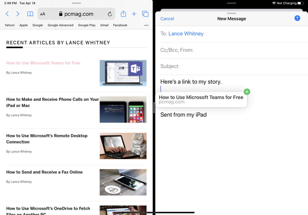Open the AA reader view menu
This screenshot has height=215, width=308.
[43, 14]
